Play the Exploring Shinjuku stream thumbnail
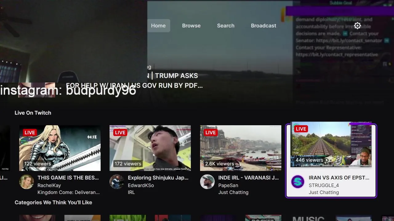The height and width of the screenshot is (221, 394). [x=150, y=148]
